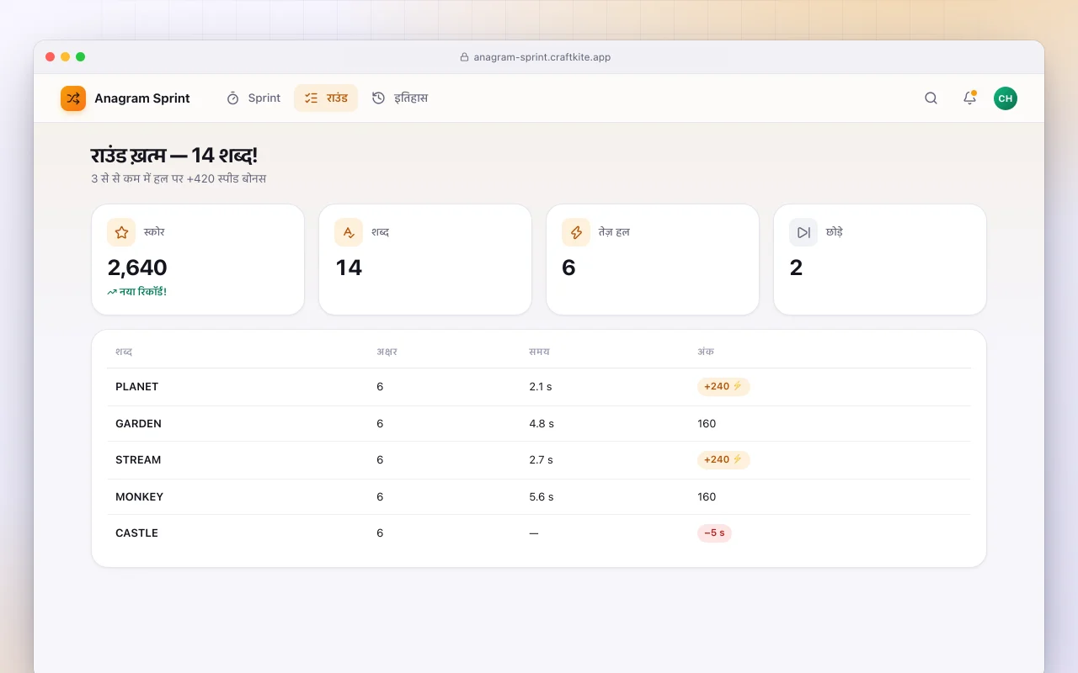Select the राउंड tab
1078x673 pixels.
[x=326, y=98]
